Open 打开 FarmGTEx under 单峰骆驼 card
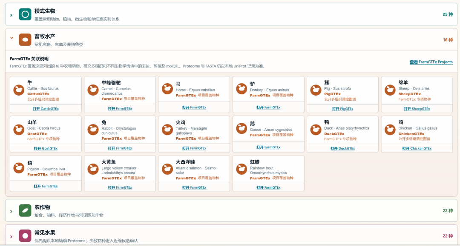This screenshot has height=246, width=460. [x=120, y=108]
